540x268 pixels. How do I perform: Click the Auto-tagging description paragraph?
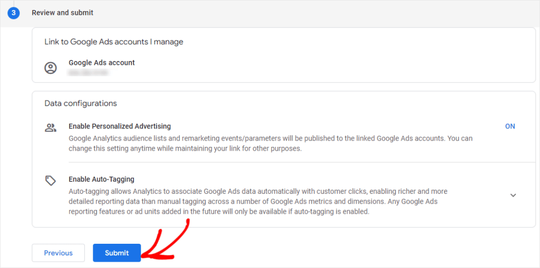tap(258, 201)
